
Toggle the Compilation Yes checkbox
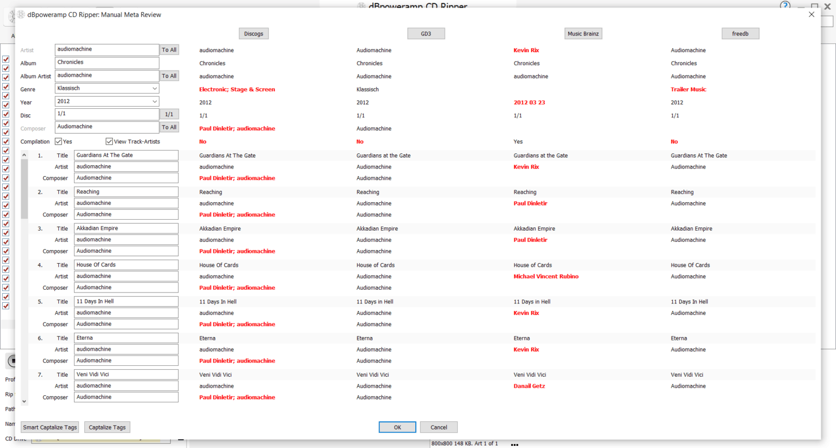click(x=58, y=141)
